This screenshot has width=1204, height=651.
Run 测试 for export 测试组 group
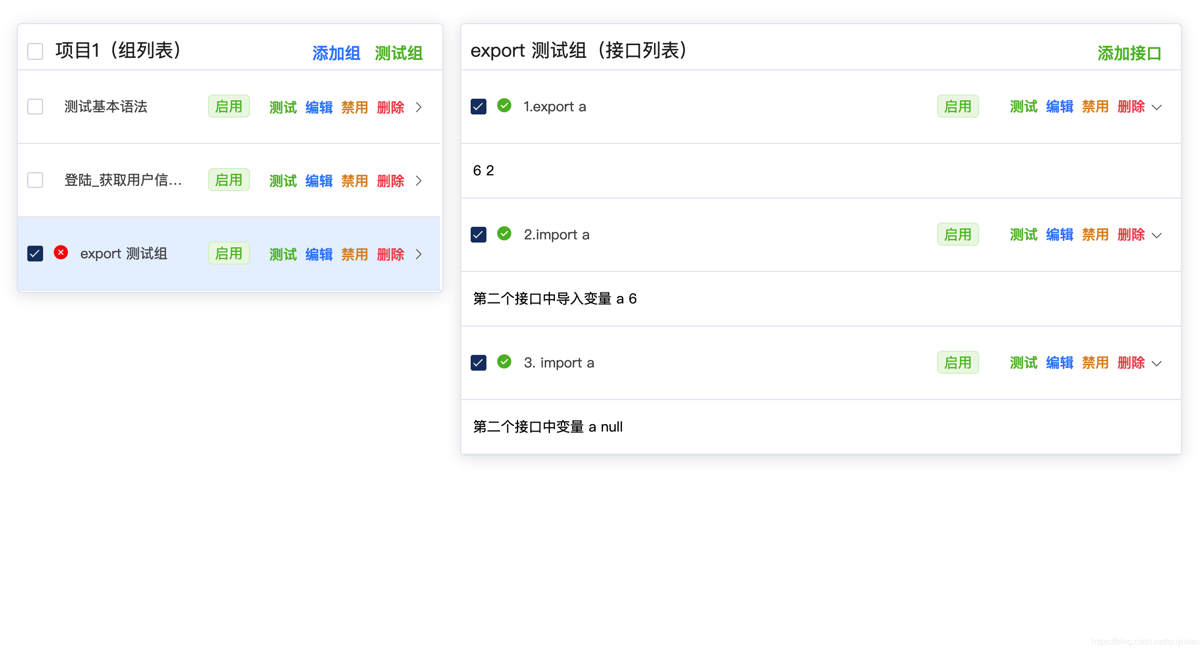coord(283,254)
